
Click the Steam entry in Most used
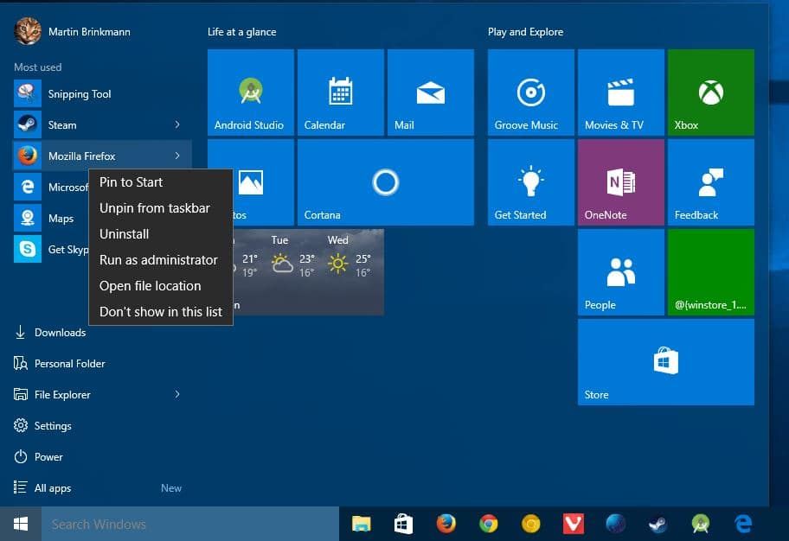(x=101, y=124)
